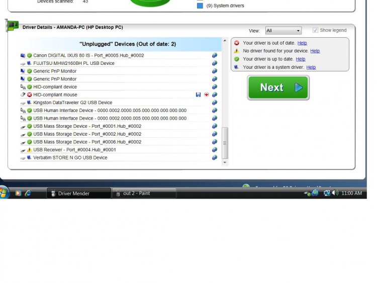Open Help link for system driver
The height and width of the screenshot is (283, 377).
[311, 67]
